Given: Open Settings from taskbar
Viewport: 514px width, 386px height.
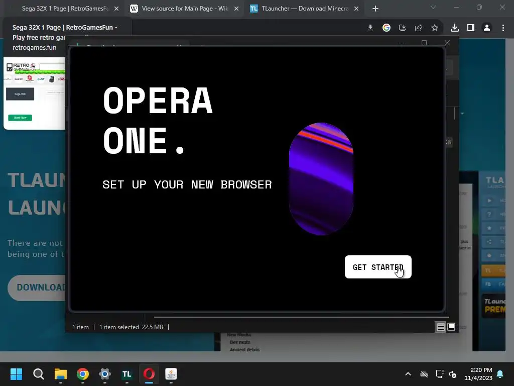Looking at the screenshot, I should pos(105,374).
